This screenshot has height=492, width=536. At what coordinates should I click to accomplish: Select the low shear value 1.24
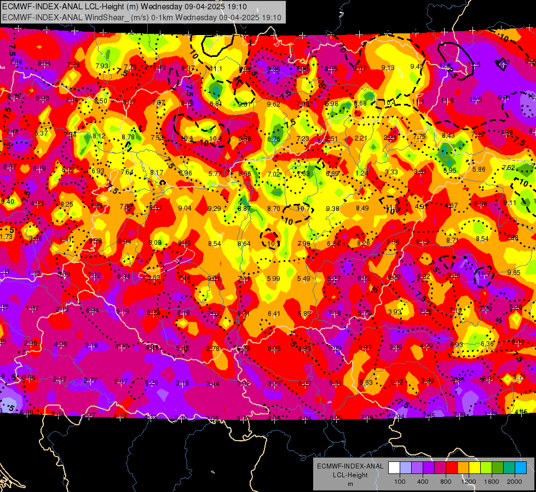coord(362,173)
